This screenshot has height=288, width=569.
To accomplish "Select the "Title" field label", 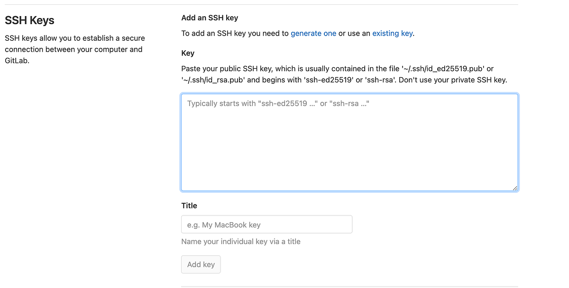I will click(x=189, y=206).
